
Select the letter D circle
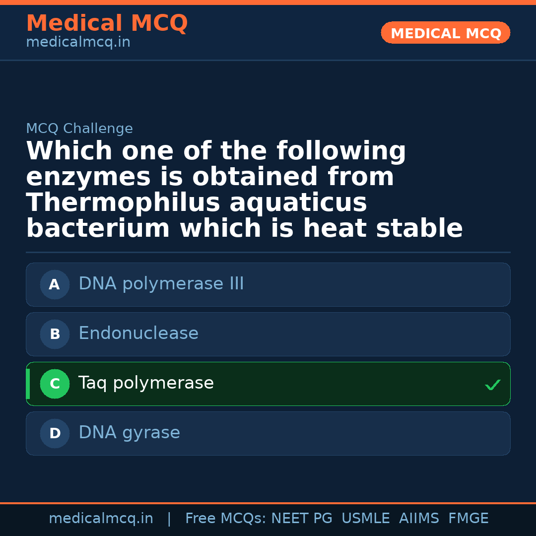point(55,433)
